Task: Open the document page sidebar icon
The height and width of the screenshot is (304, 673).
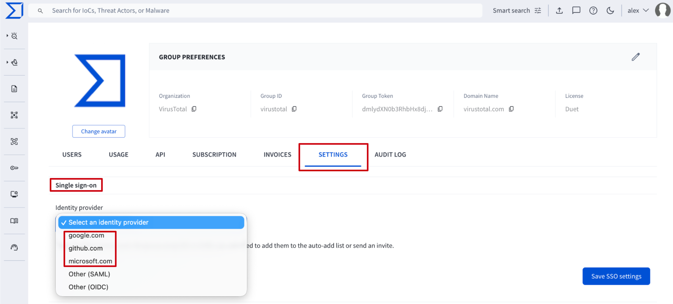Action: 14,89
